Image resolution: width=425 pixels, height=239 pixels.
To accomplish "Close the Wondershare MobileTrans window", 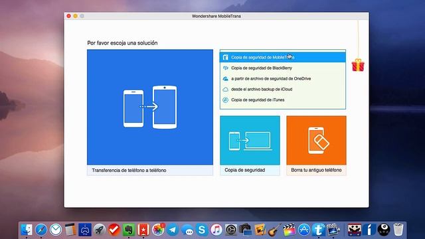I will click(69, 16).
